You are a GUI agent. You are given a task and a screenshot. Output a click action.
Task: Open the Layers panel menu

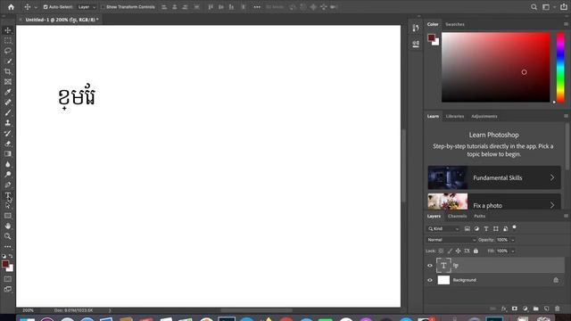[x=566, y=216]
